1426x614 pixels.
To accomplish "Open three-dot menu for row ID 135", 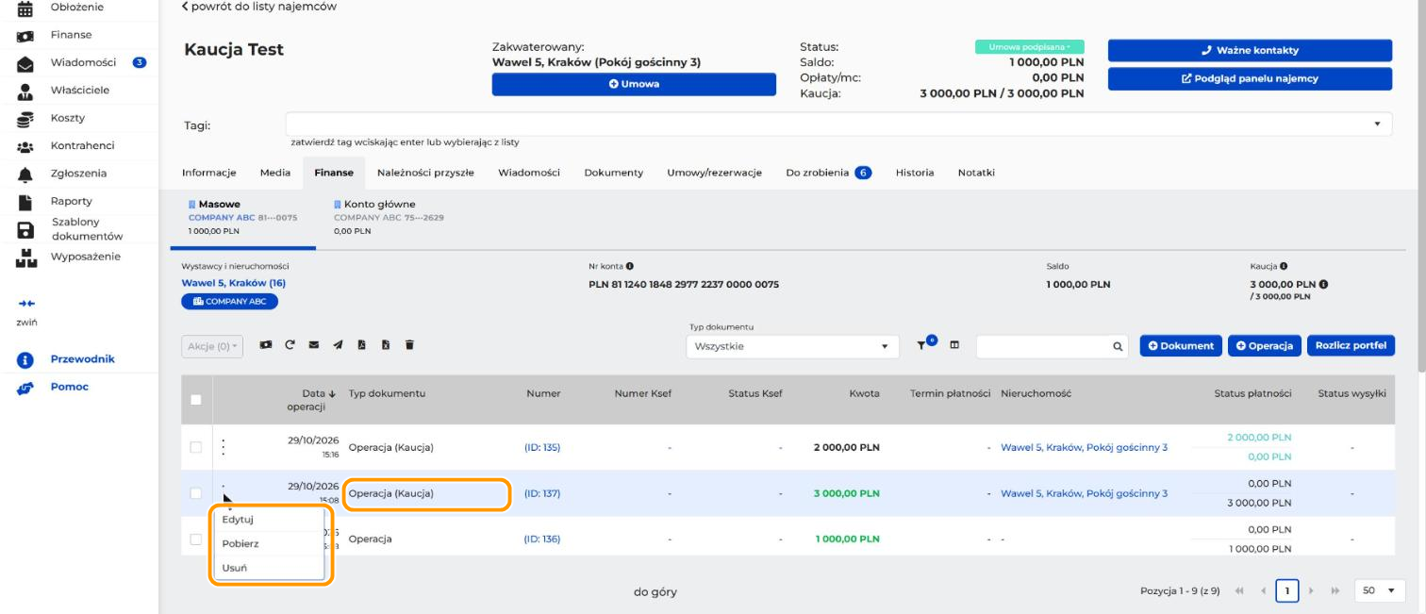I will [x=224, y=447].
